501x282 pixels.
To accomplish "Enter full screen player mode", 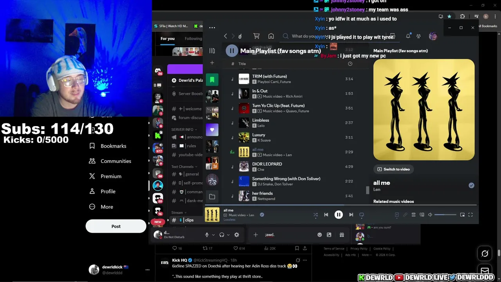I will pyautogui.click(x=470, y=215).
